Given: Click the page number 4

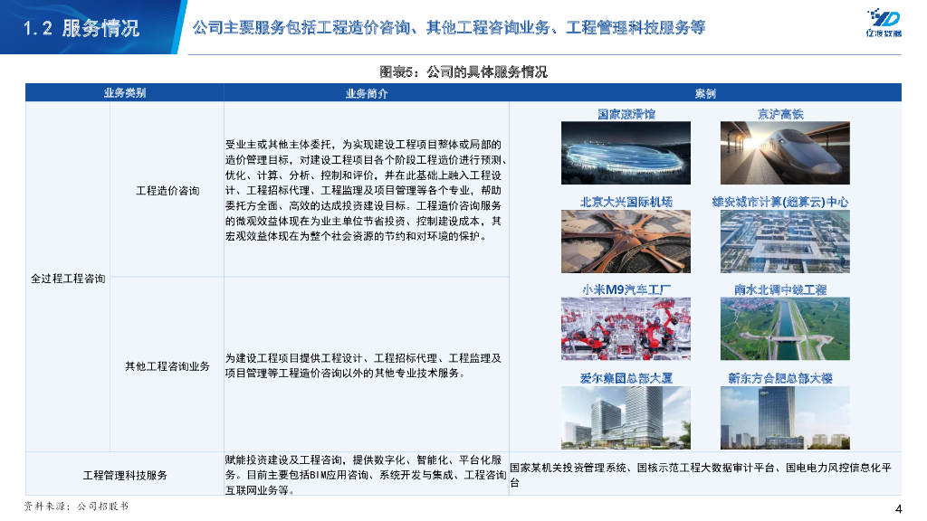Looking at the screenshot, I should [x=899, y=509].
